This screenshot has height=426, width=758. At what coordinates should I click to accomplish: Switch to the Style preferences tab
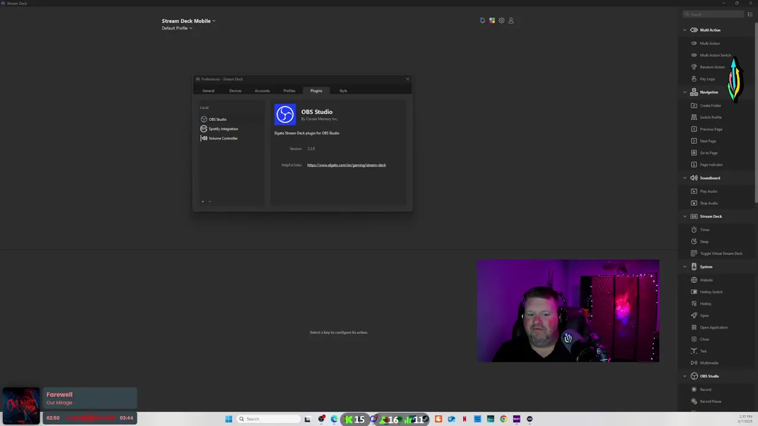click(x=343, y=91)
